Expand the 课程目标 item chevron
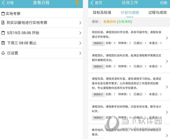The image size is (170, 139). click(x=167, y=112)
